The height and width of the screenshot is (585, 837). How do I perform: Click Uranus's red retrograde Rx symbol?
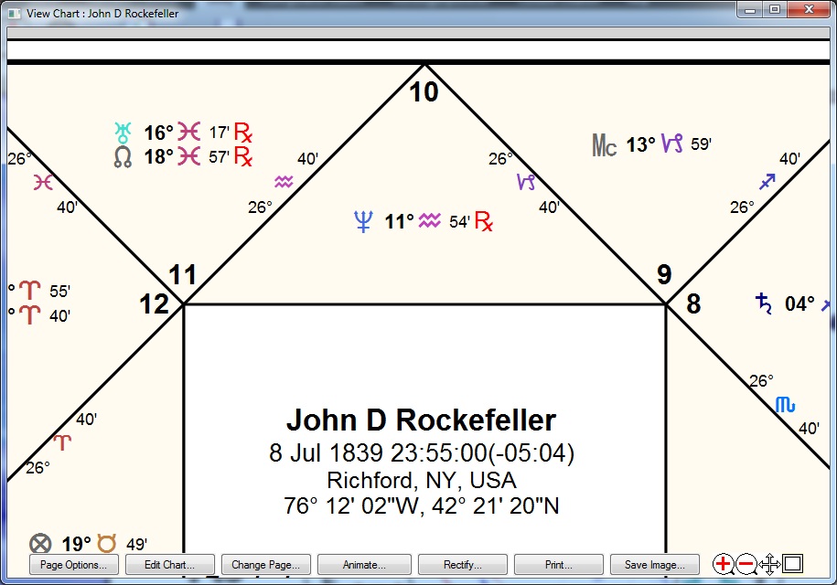tap(243, 133)
